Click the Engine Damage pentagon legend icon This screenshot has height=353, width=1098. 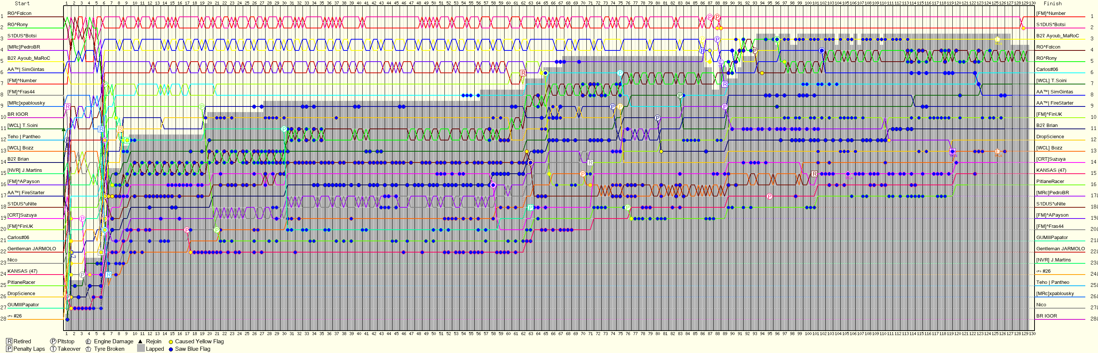point(88,341)
